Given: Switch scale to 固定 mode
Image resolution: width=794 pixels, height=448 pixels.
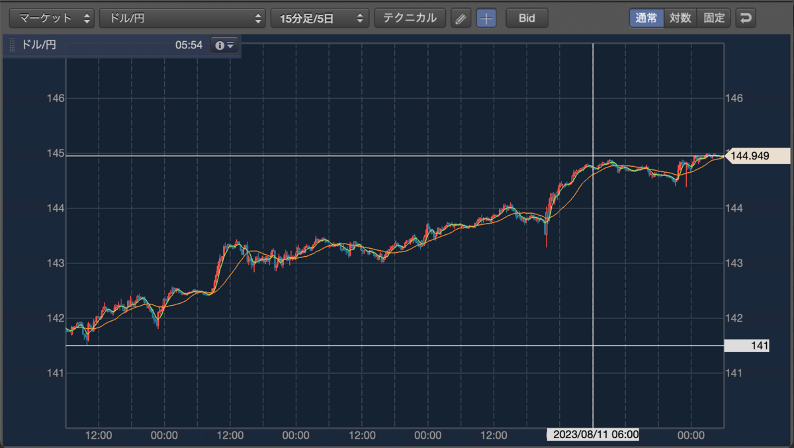Looking at the screenshot, I should point(714,18).
